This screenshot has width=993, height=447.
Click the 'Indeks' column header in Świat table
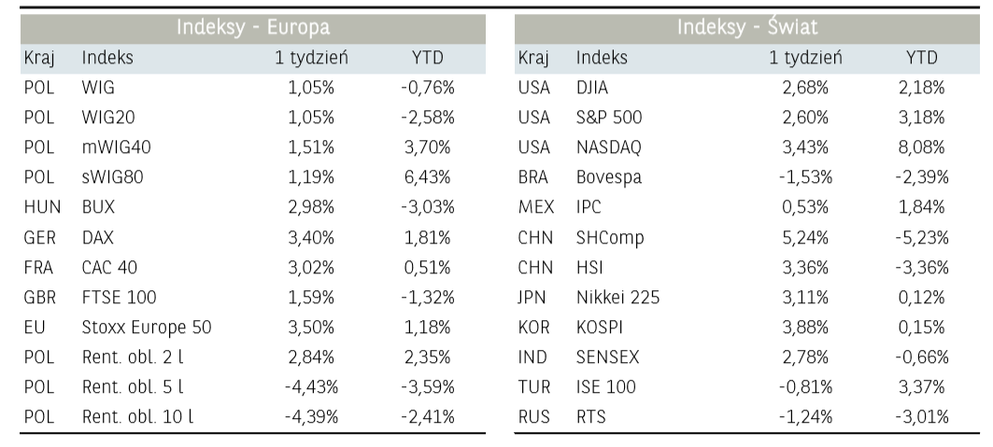(602, 59)
